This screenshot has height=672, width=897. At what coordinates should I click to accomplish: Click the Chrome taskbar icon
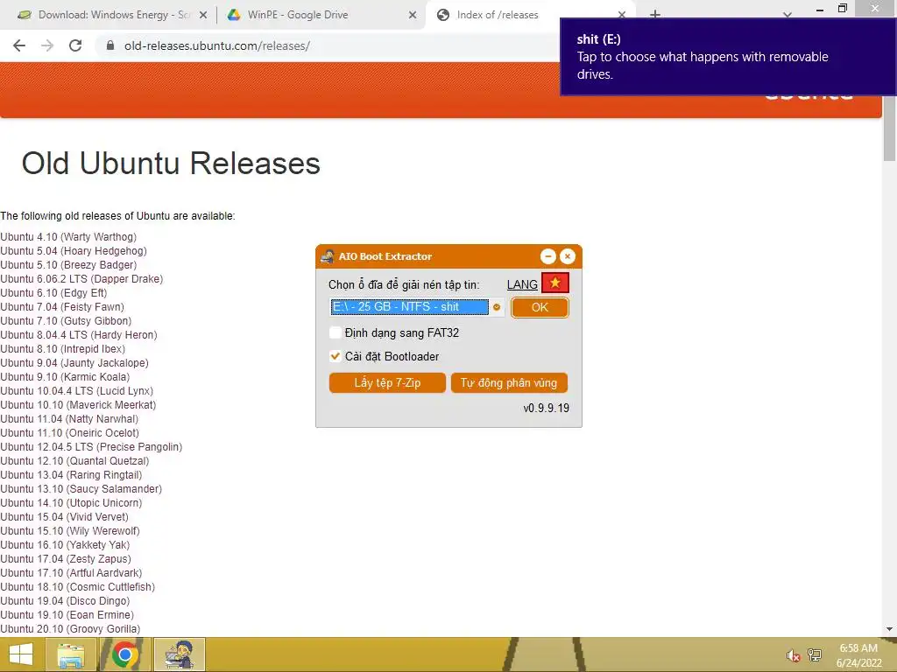point(124,654)
